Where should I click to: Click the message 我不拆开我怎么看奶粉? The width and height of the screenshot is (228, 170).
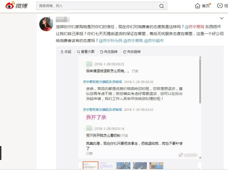(x=103, y=135)
